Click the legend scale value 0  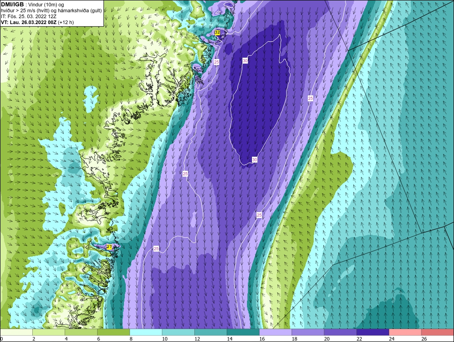(x=1, y=339)
